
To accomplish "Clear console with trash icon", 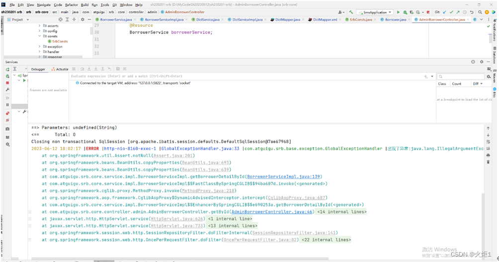I will (488, 162).
